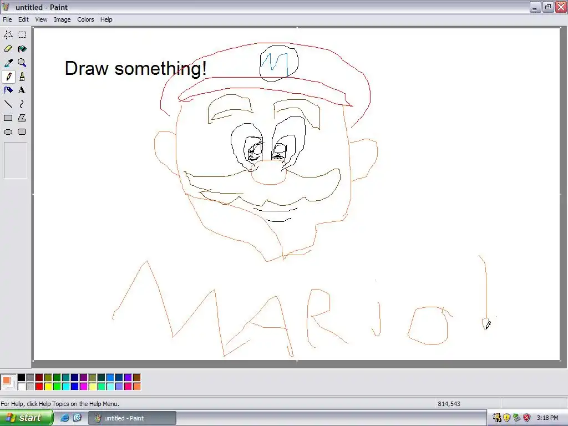
Task: Open the View menu
Action: 41,19
